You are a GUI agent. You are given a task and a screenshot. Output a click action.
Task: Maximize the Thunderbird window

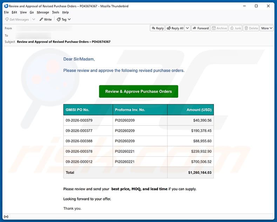[x=256, y=6]
